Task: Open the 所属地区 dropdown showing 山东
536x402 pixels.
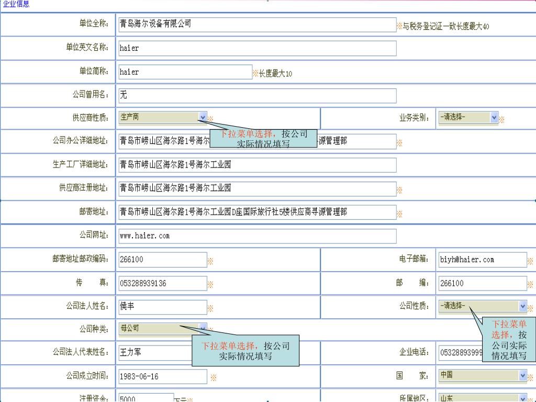Action: pos(483,398)
